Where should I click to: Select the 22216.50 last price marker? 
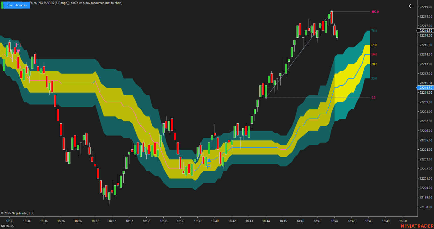click(x=425, y=30)
